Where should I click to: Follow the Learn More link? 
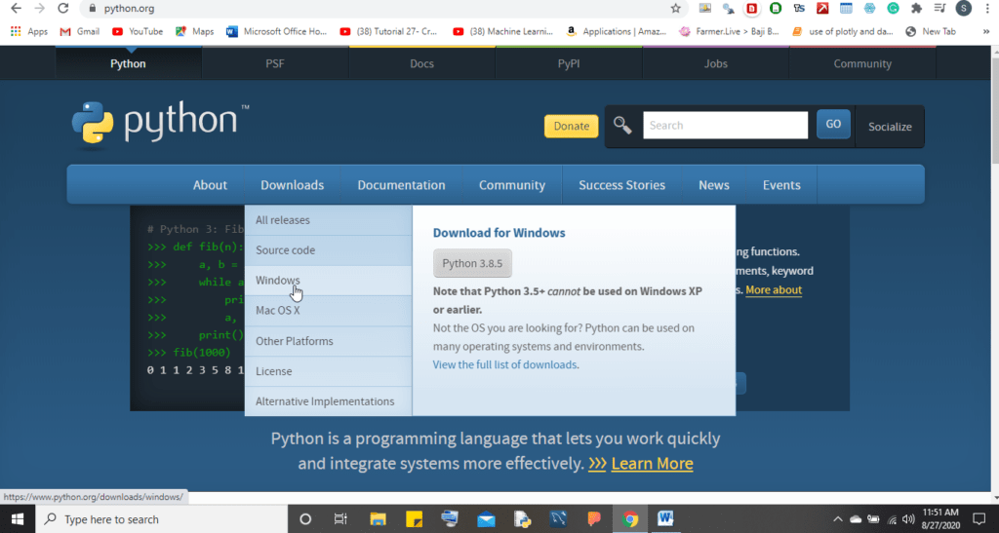tap(652, 463)
